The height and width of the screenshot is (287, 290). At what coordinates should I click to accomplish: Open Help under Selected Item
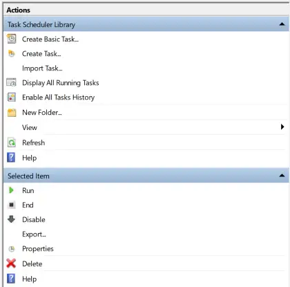pyautogui.click(x=30, y=279)
